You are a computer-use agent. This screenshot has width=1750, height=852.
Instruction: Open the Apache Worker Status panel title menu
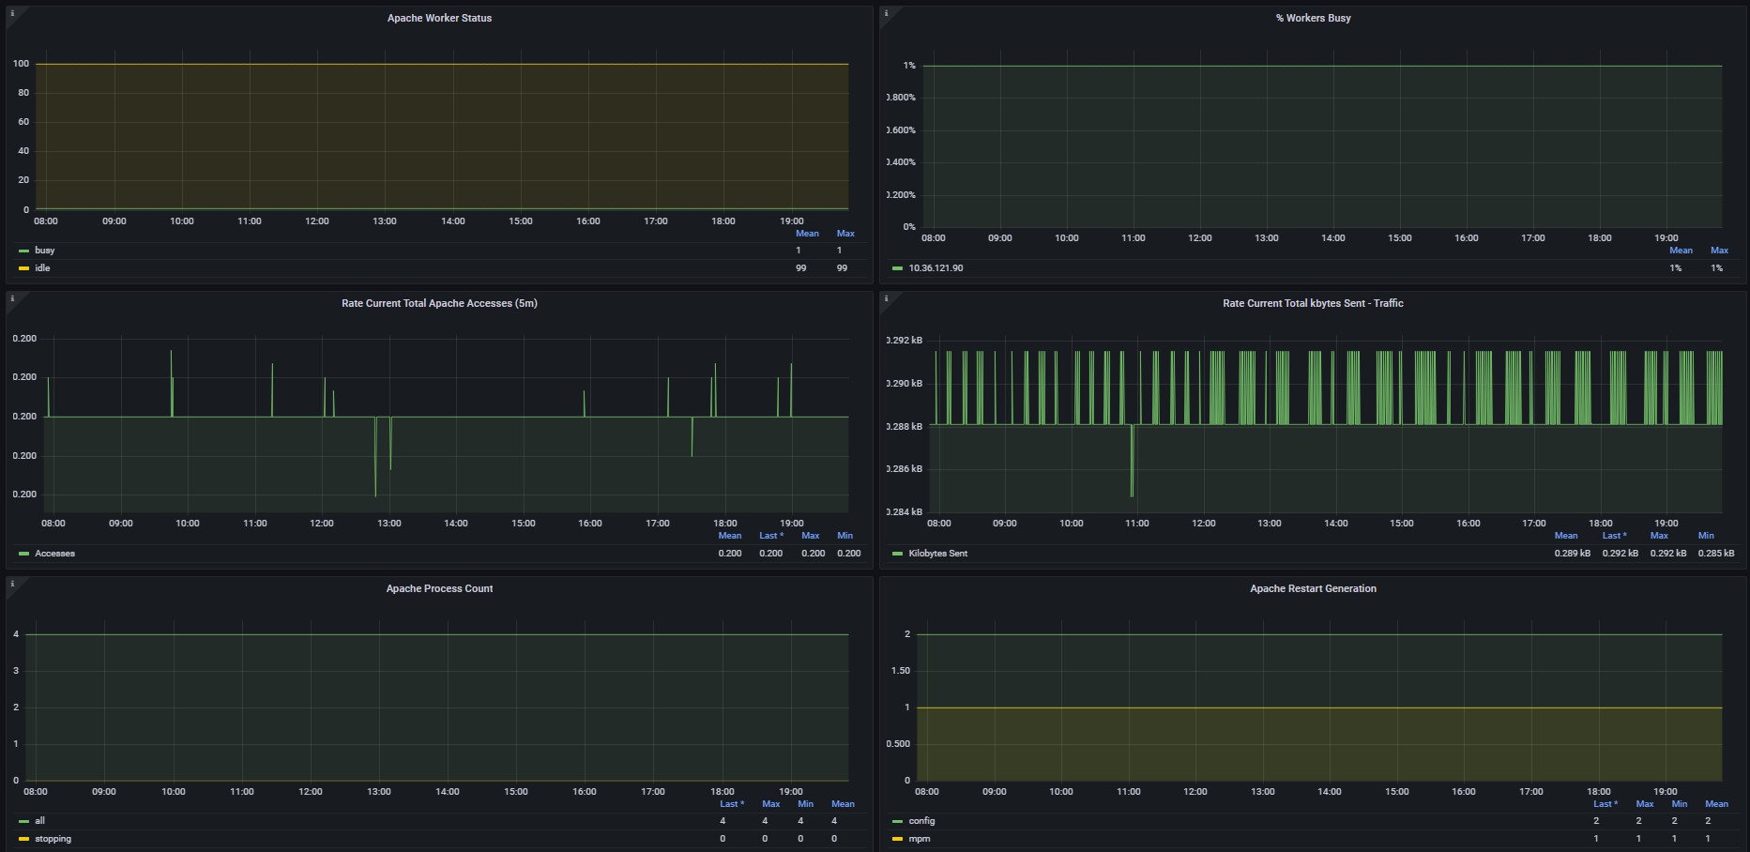439,18
